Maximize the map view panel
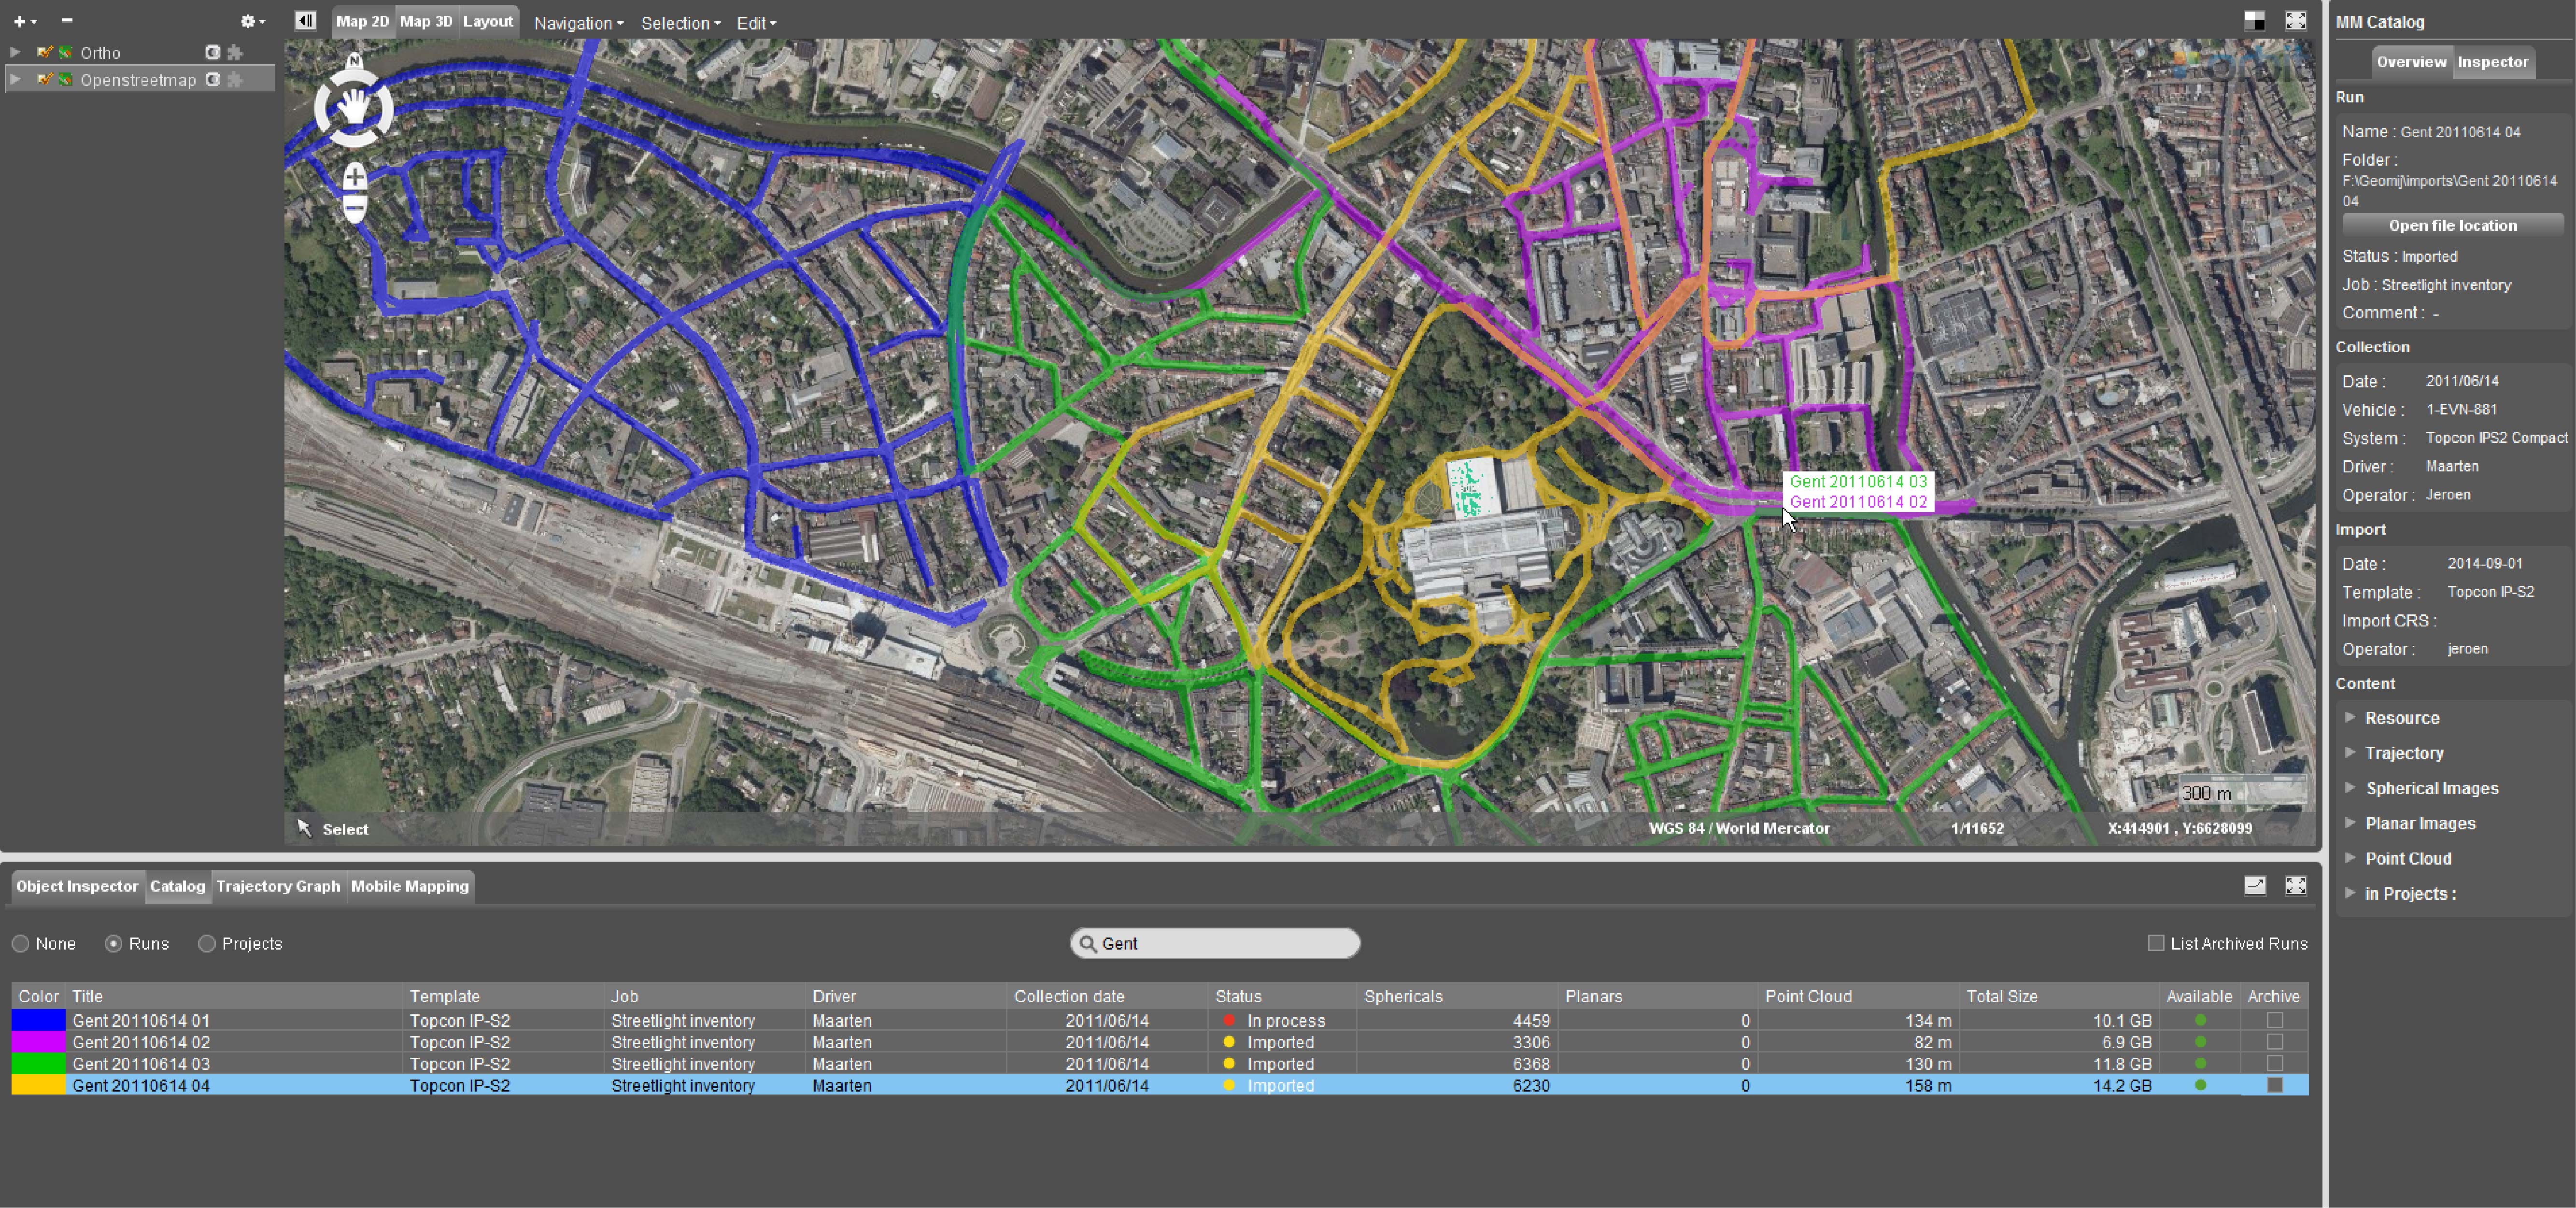Image resolution: width=2576 pixels, height=1208 pixels. [2296, 21]
